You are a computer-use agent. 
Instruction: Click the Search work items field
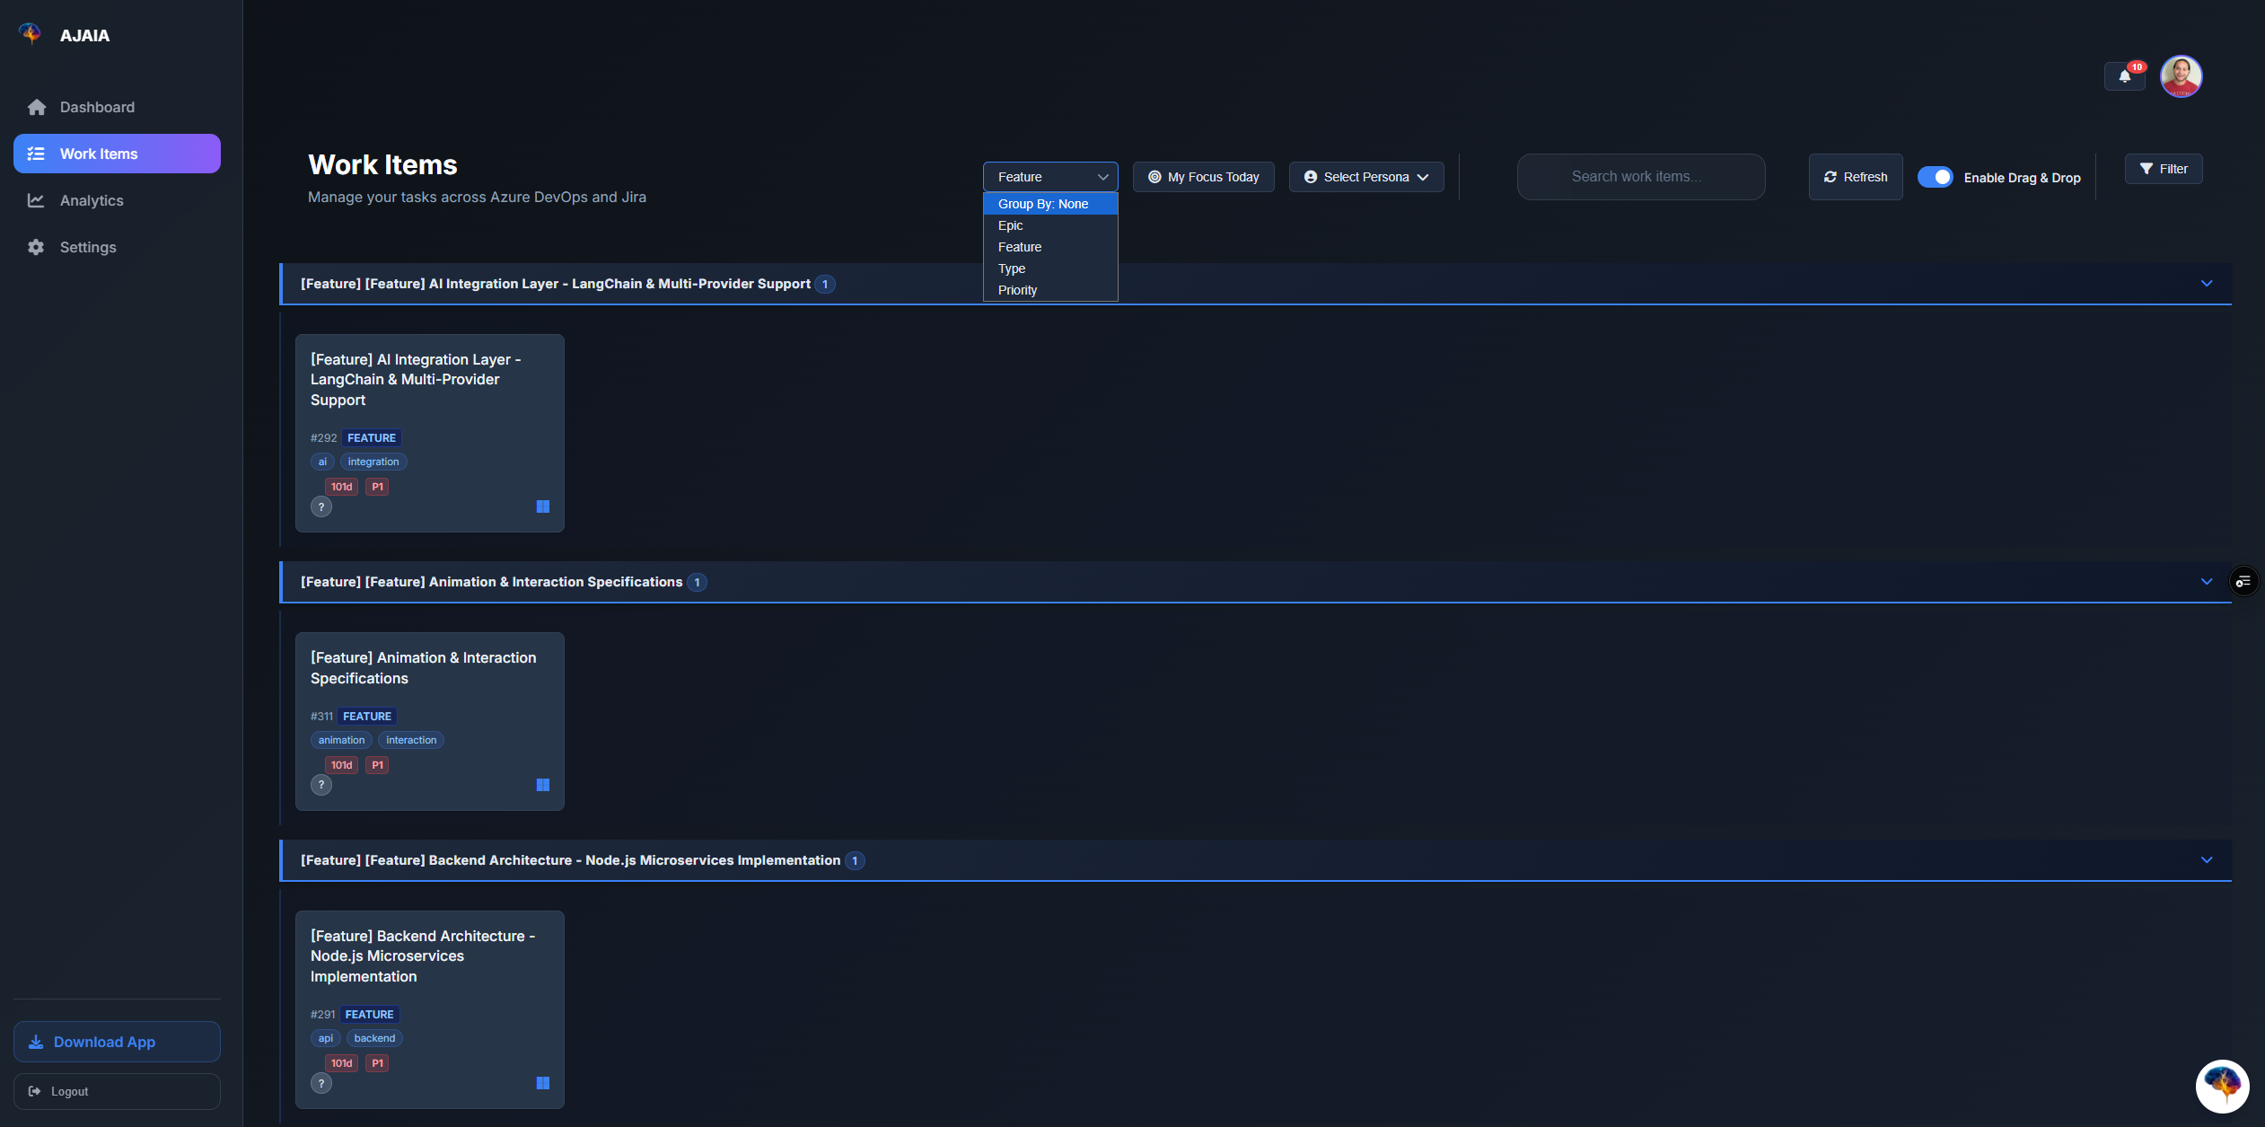1641,177
